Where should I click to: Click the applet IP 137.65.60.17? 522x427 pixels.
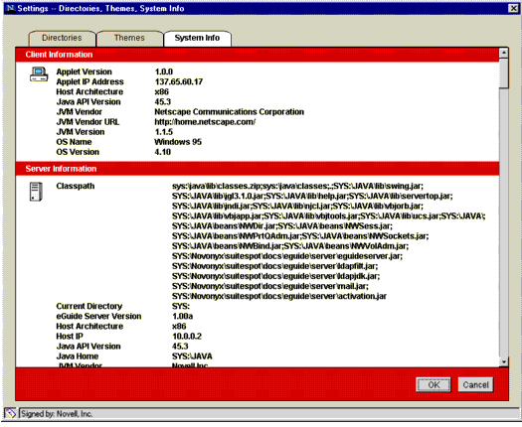point(178,81)
